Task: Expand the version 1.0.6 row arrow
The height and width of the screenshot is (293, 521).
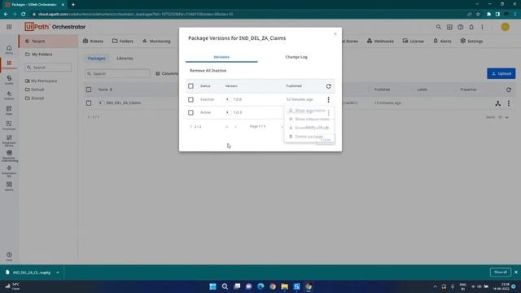Action: 228,99
